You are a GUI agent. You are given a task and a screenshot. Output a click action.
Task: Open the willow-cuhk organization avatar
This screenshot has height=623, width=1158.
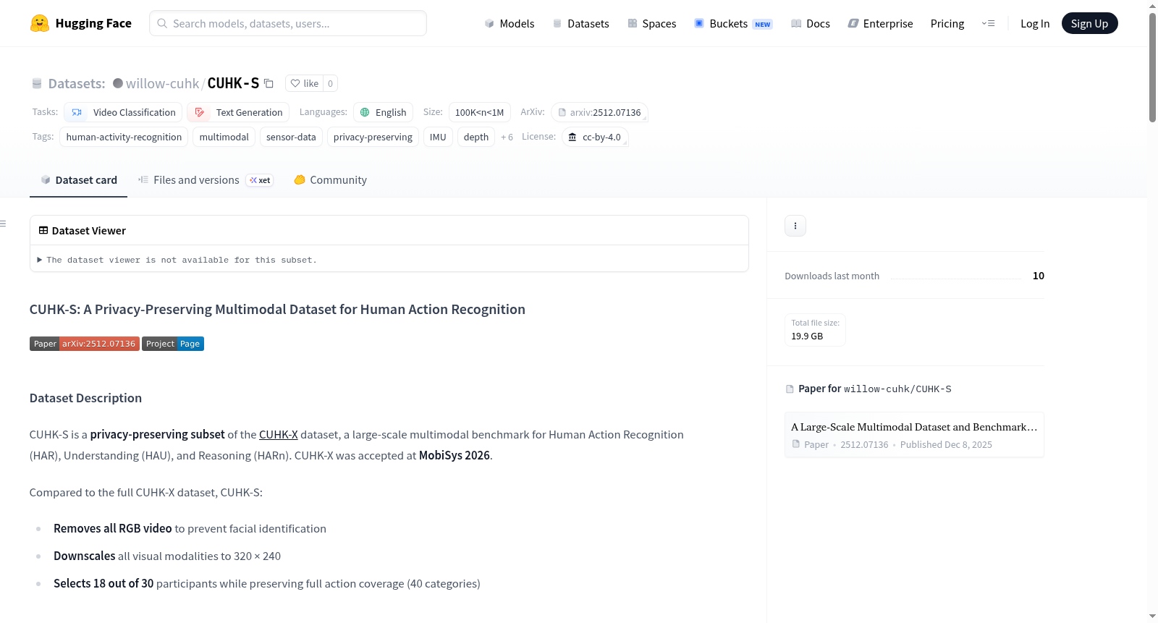click(x=118, y=83)
